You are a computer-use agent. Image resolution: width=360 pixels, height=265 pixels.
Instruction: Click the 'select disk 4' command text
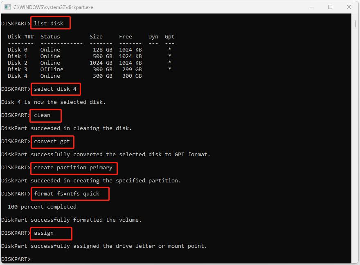click(x=55, y=89)
